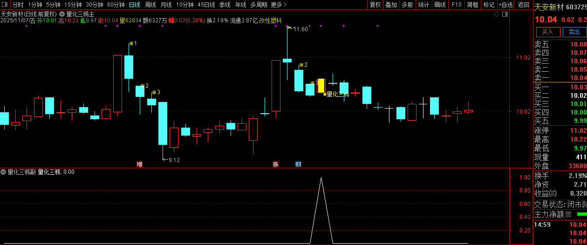Viewport: 587px width, 245px height.
Task: Click the 复权 toolbar button
Action: 375,5
